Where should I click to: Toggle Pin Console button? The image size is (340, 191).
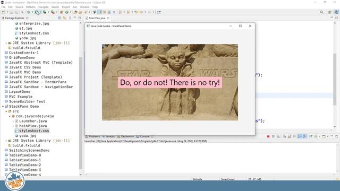311,136
